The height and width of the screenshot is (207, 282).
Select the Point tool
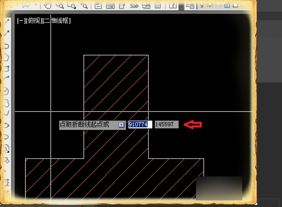pos(5,171)
